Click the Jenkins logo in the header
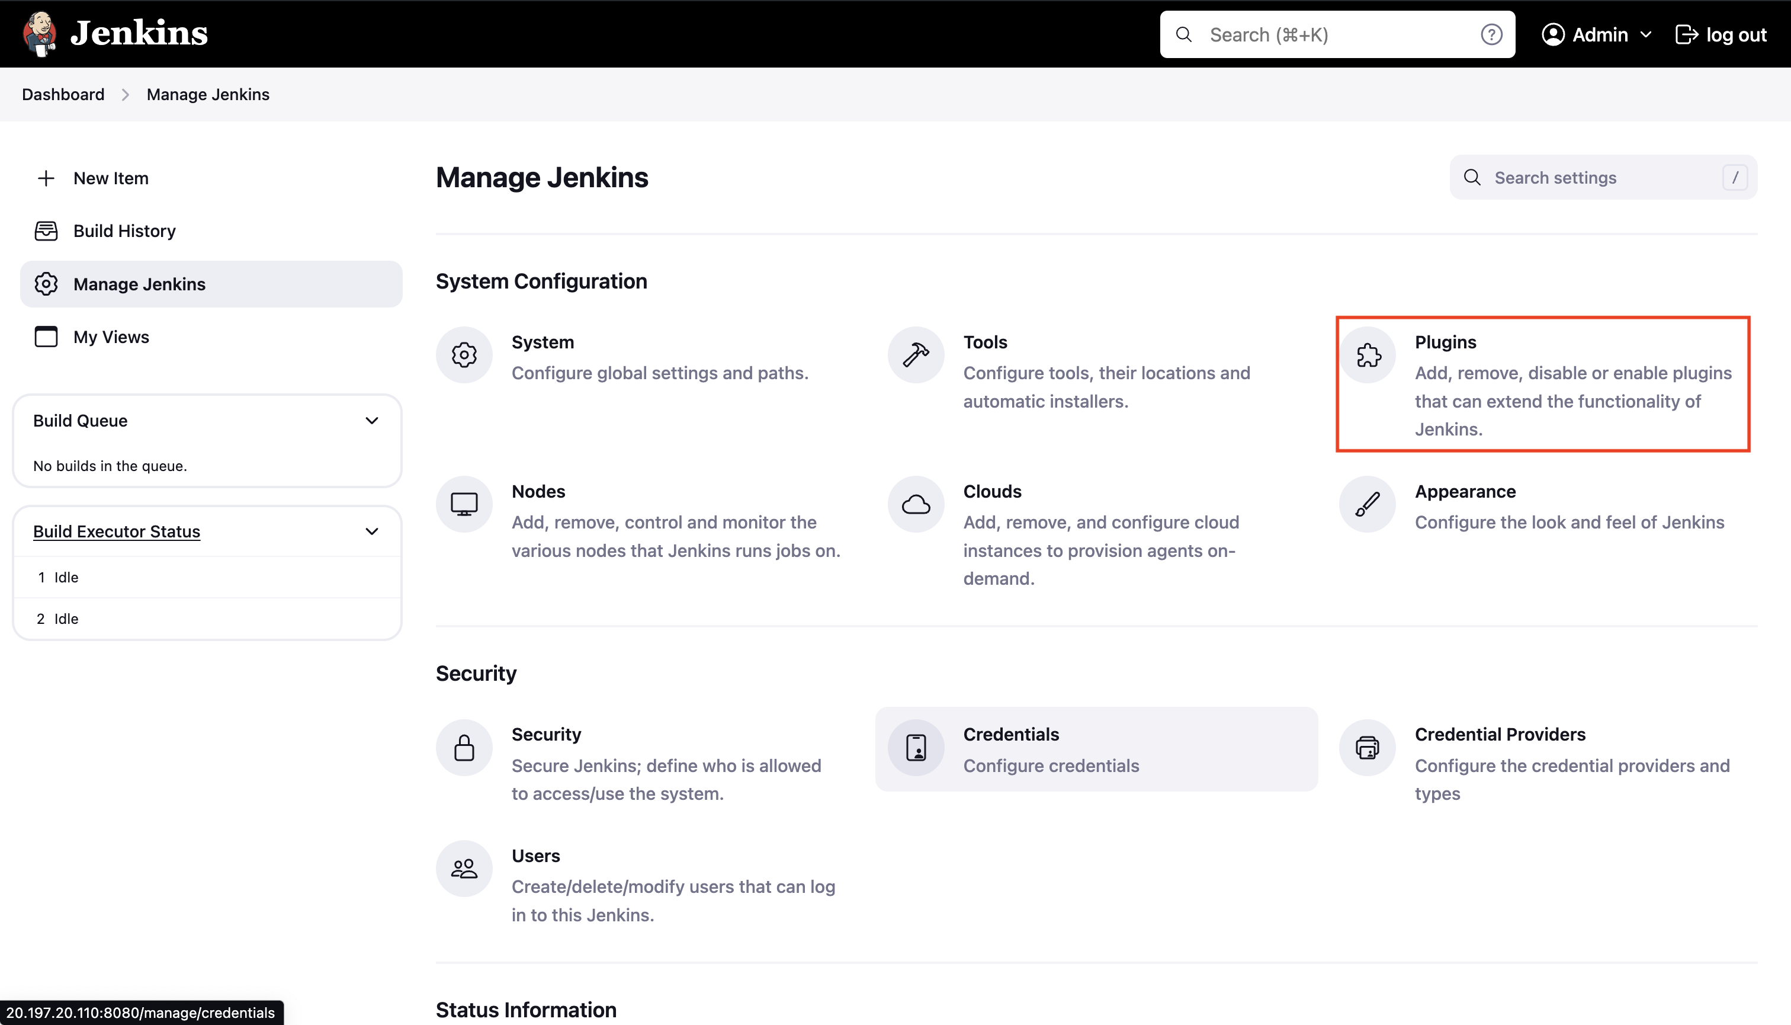 click(x=115, y=33)
